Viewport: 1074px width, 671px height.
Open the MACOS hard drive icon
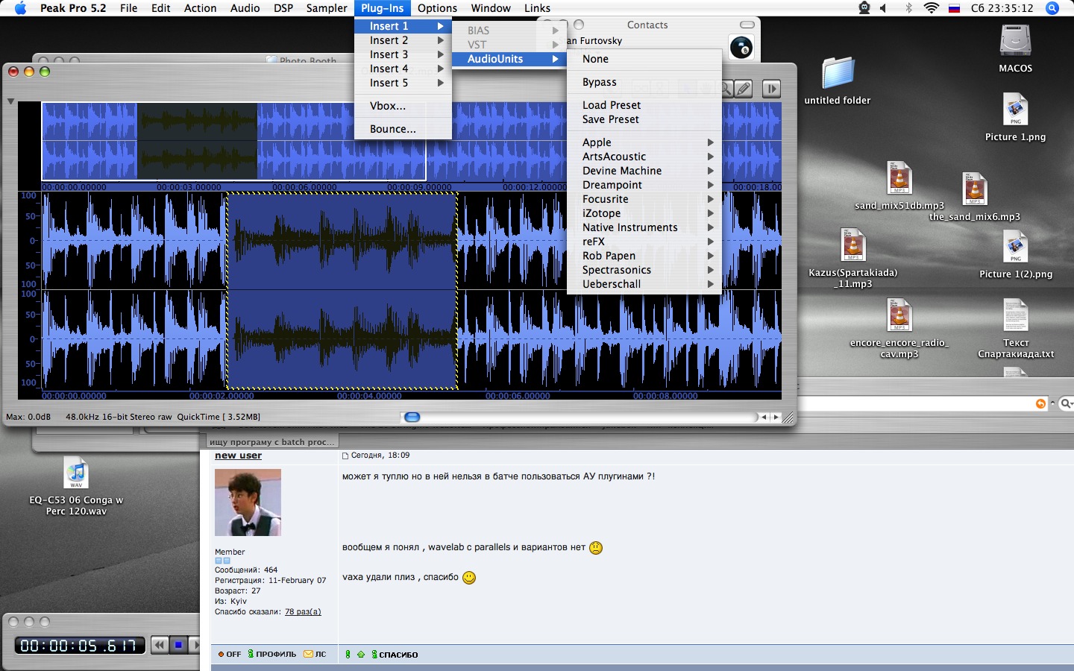pos(1015,41)
